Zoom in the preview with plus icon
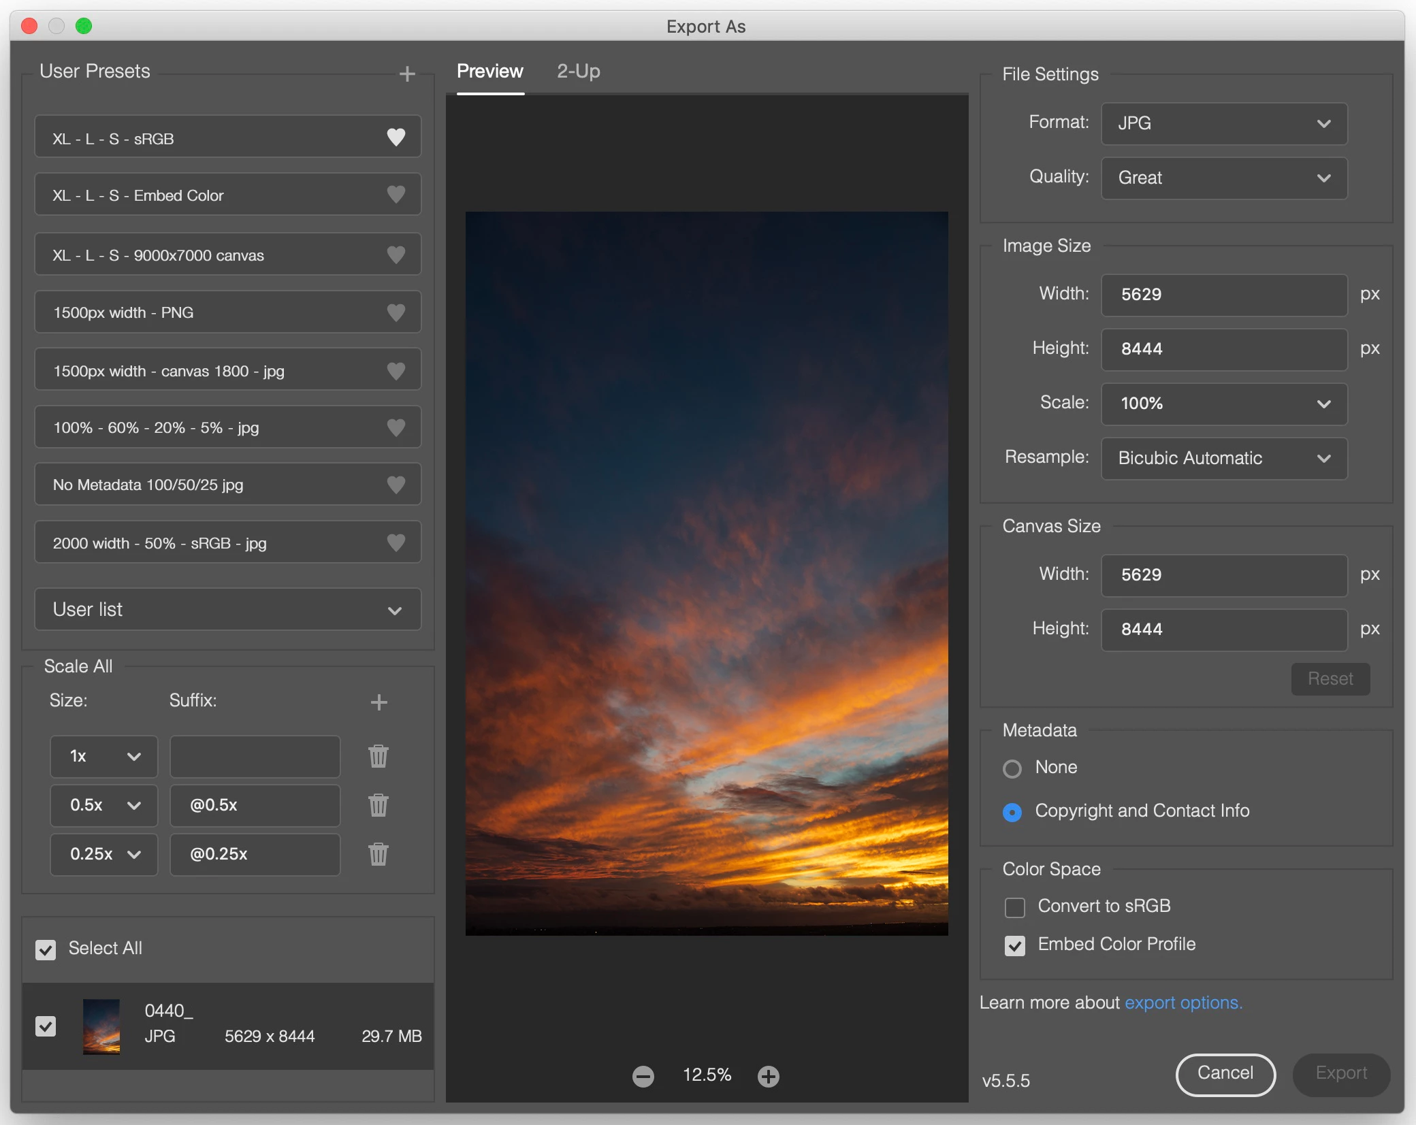This screenshot has width=1416, height=1125. [769, 1076]
